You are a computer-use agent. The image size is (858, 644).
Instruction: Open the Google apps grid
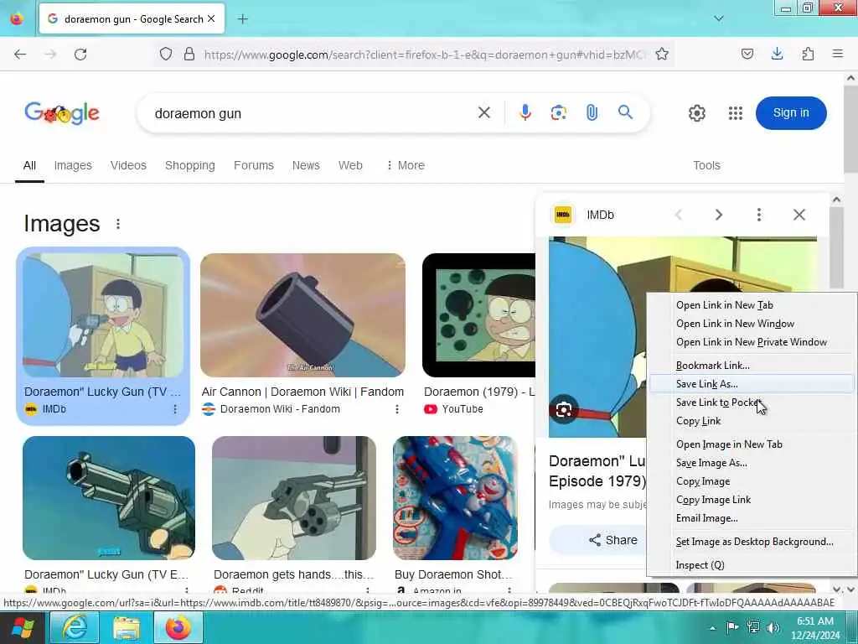[x=736, y=113]
